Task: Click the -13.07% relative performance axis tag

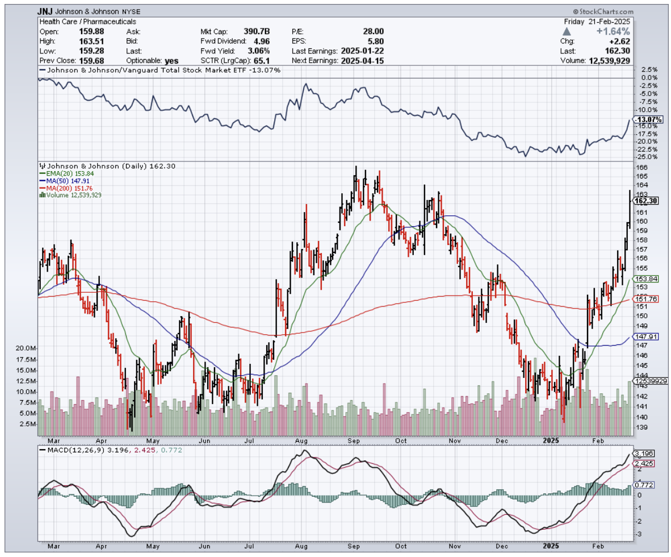Action: pos(648,120)
